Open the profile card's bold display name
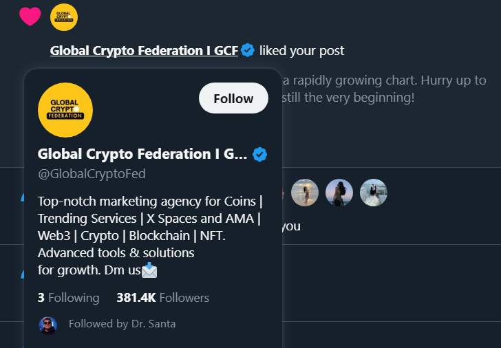Viewport: 501px width, 348px height. click(x=142, y=154)
